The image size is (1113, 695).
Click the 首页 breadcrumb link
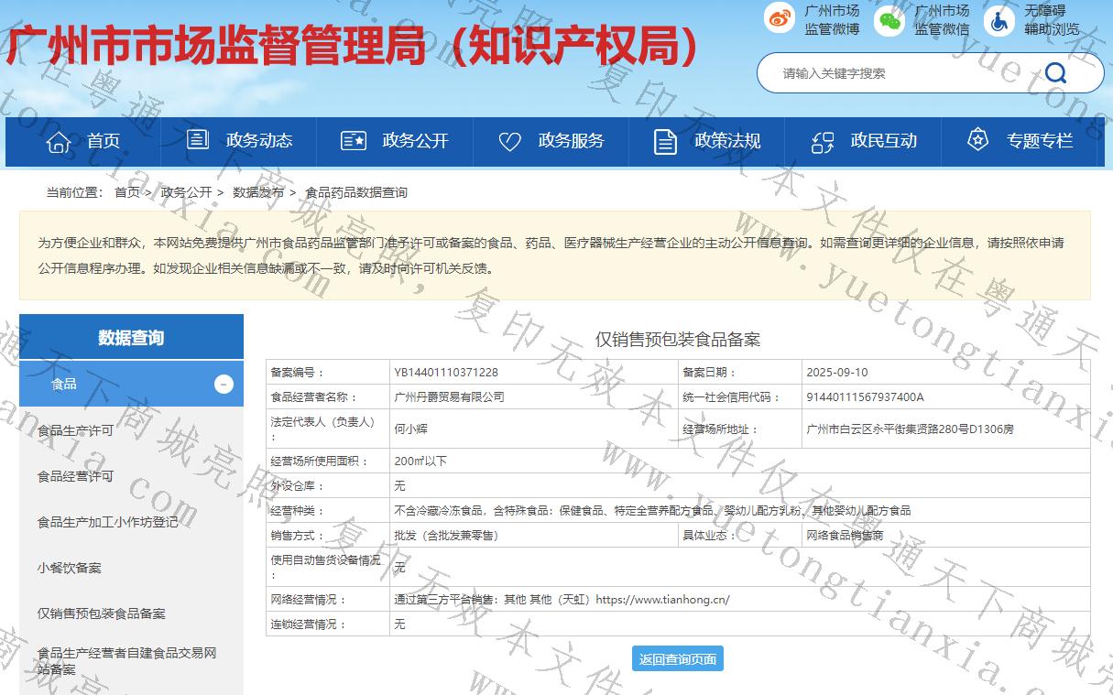[126, 192]
